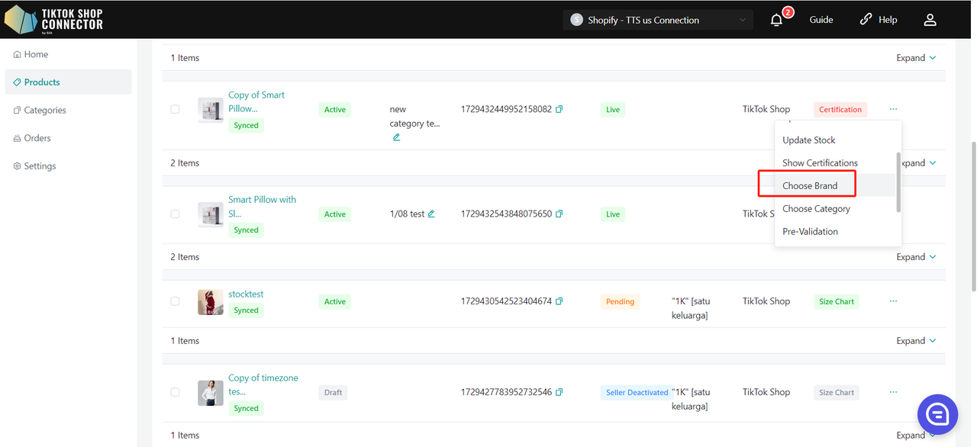
Task: Open actions menu for stocktest row
Action: point(893,301)
